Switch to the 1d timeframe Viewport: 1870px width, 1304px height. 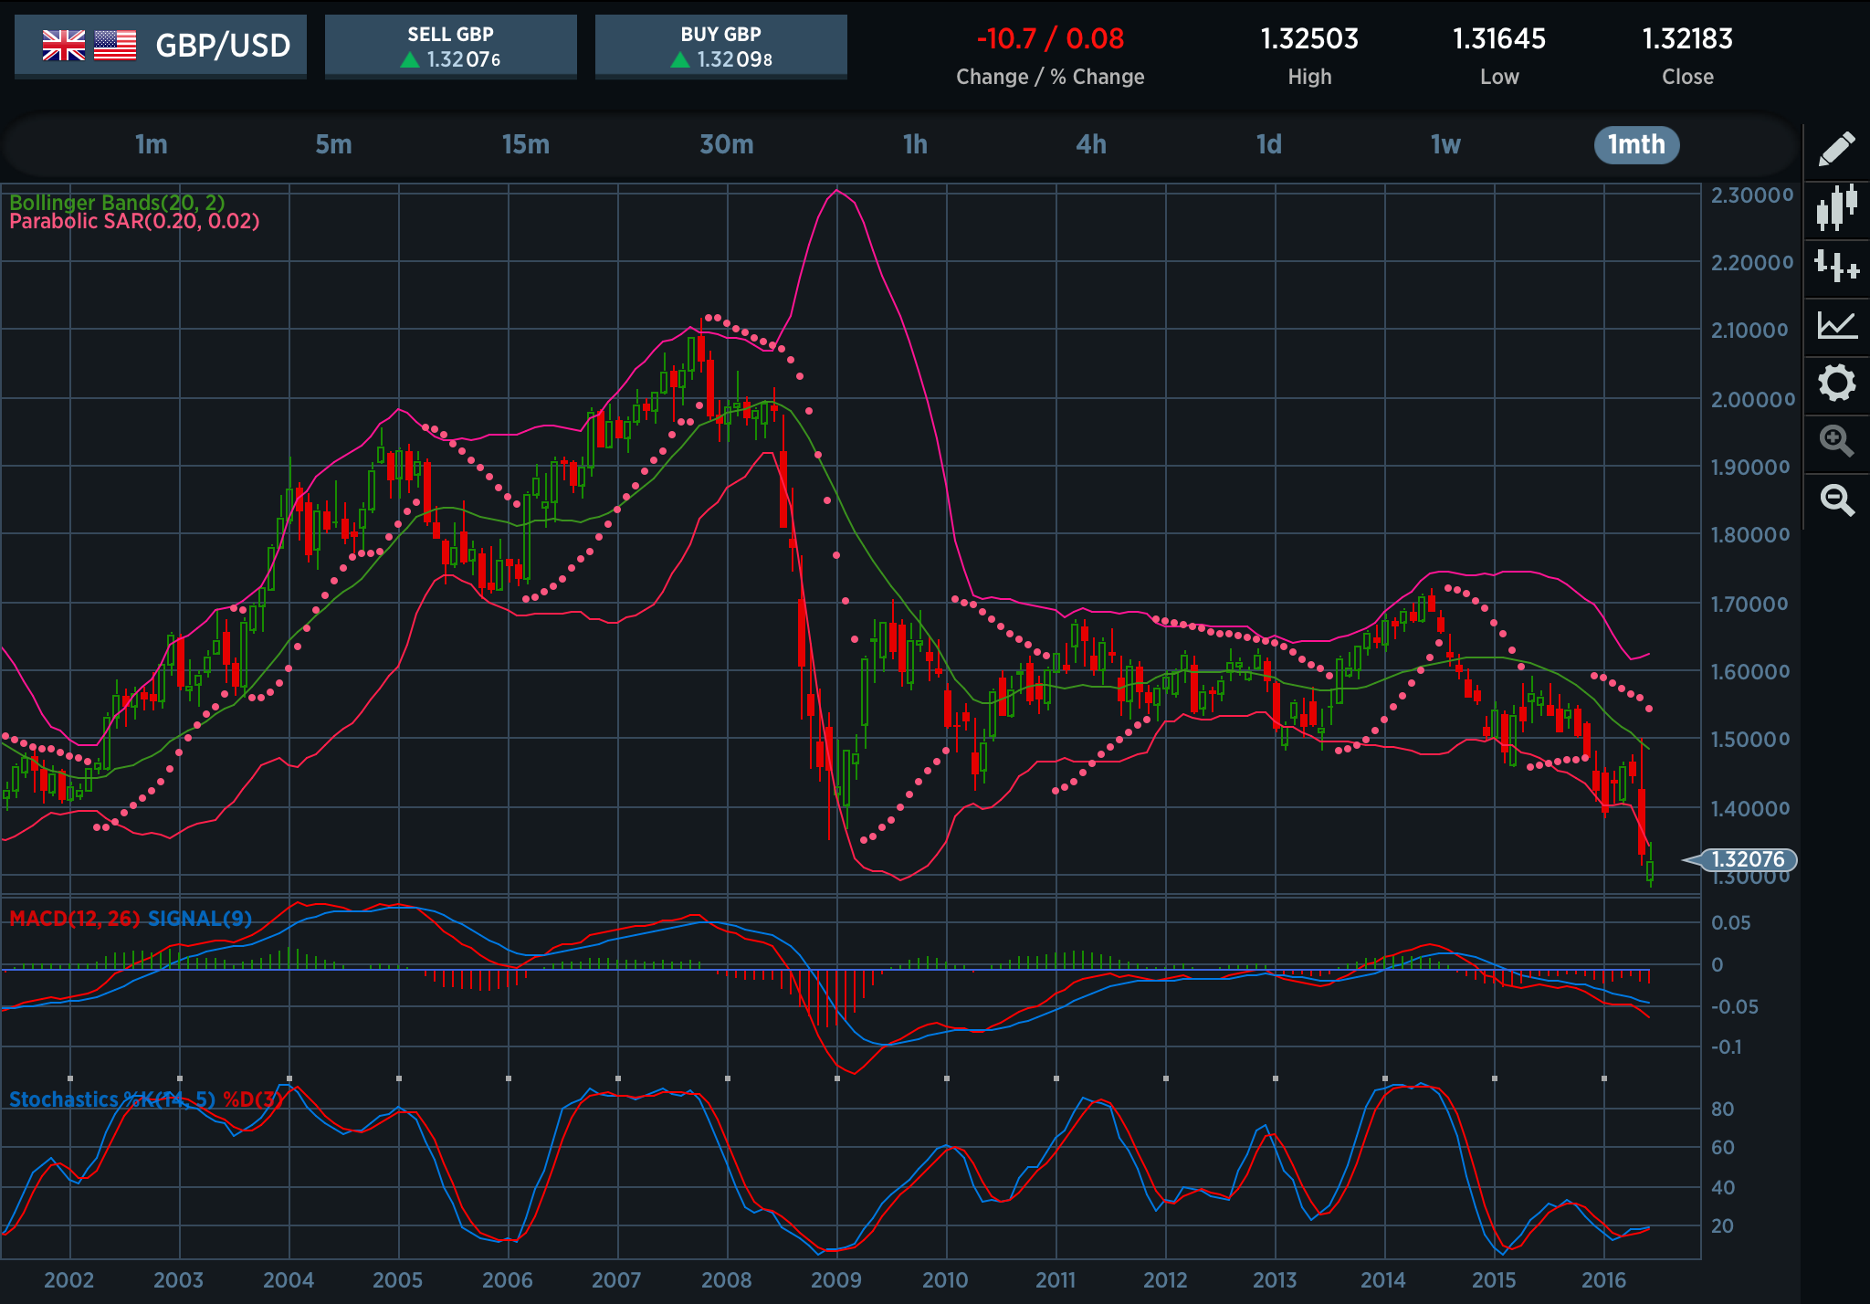(1268, 144)
